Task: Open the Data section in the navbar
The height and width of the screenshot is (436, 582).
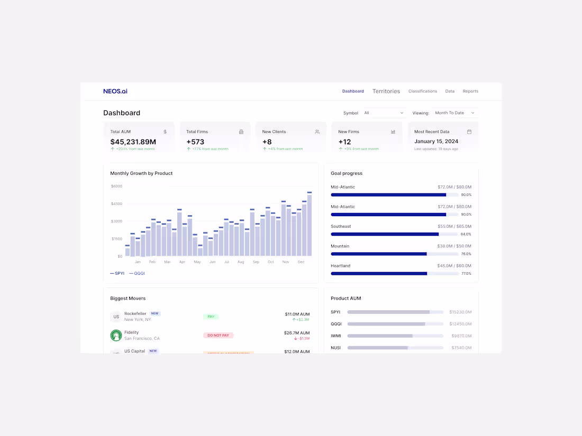Action: coord(450,91)
